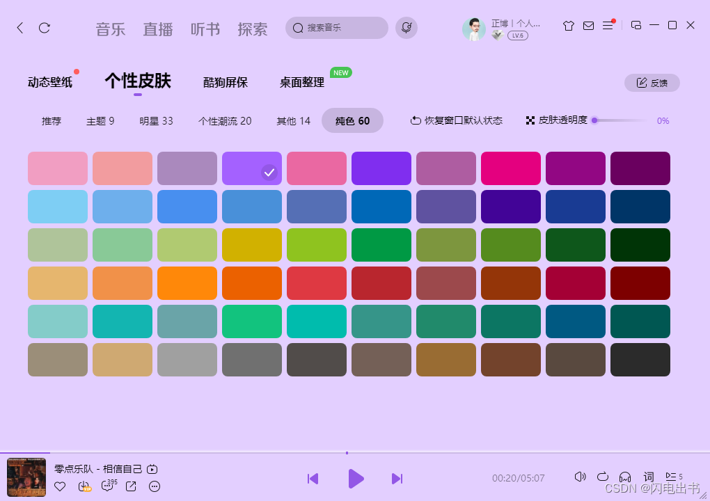
Task: Open the skin (shirt) icon in title bar
Action: pyautogui.click(x=568, y=26)
